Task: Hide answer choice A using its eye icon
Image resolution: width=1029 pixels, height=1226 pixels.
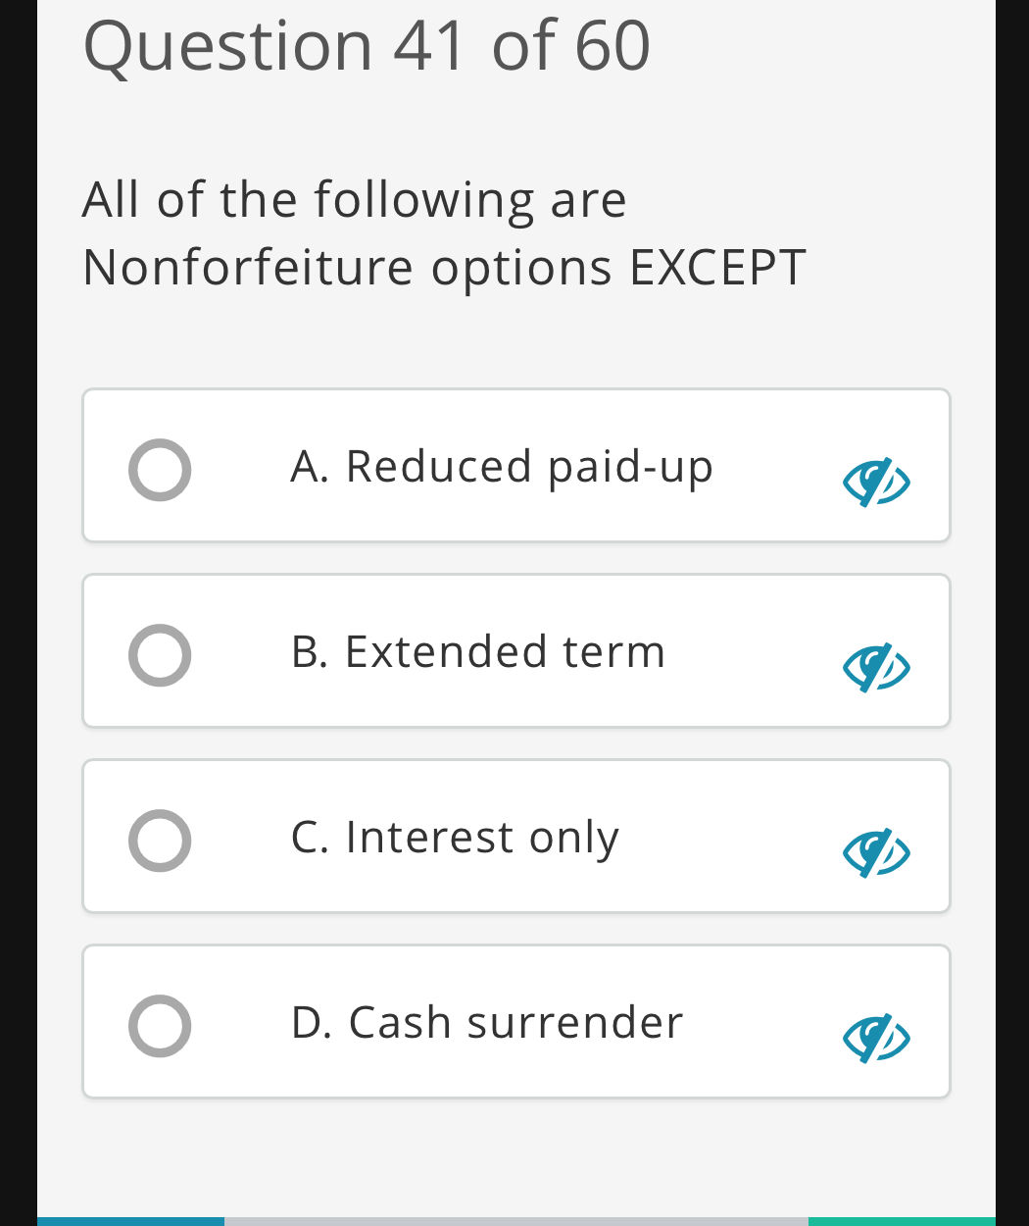Action: [x=877, y=483]
